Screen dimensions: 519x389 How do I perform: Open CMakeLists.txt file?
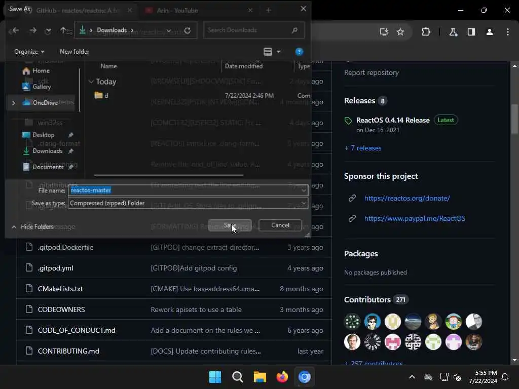(x=60, y=289)
